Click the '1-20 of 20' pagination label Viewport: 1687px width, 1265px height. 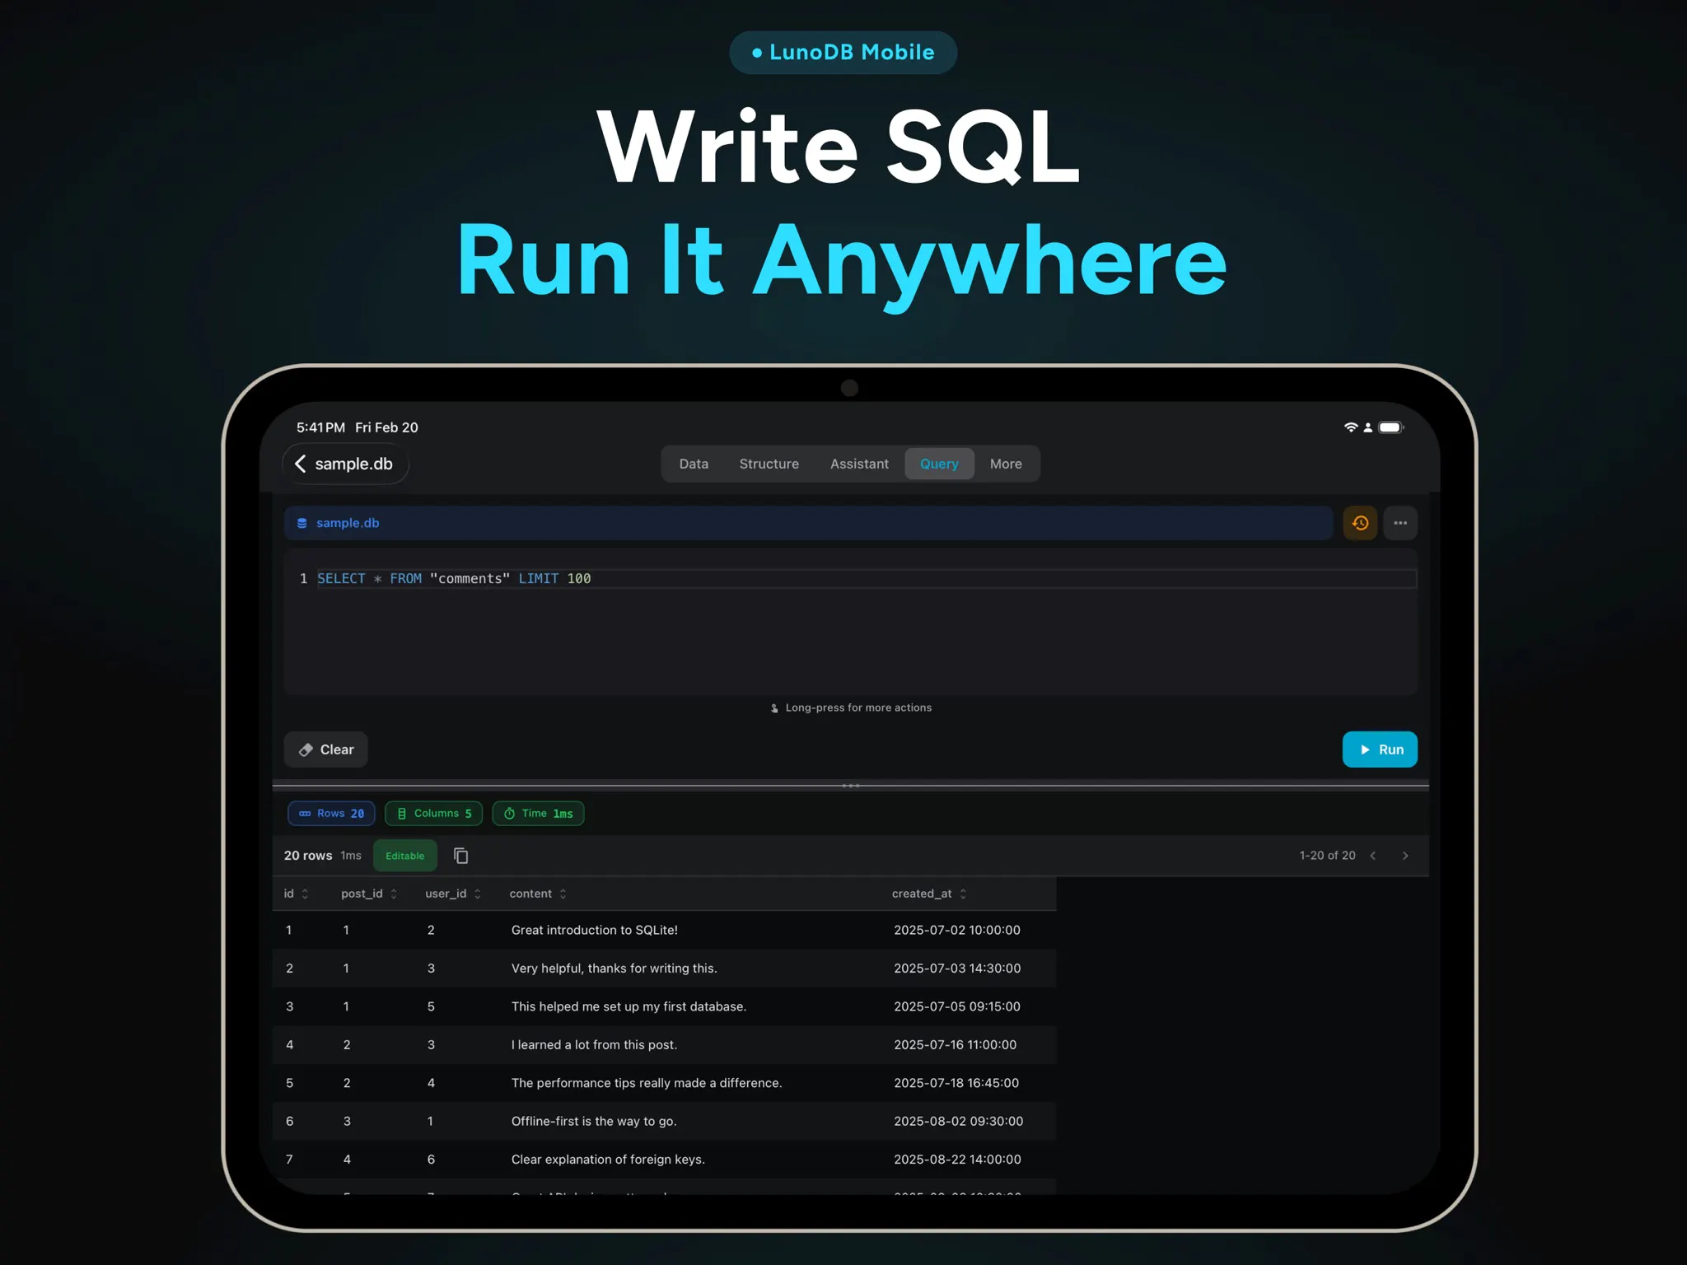1327,856
